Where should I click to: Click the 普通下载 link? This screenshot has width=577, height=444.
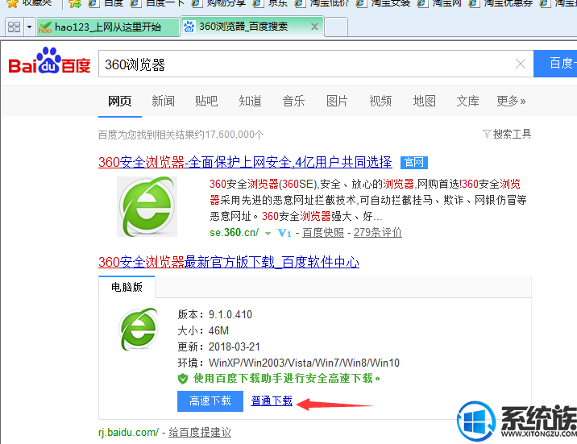[x=272, y=400]
